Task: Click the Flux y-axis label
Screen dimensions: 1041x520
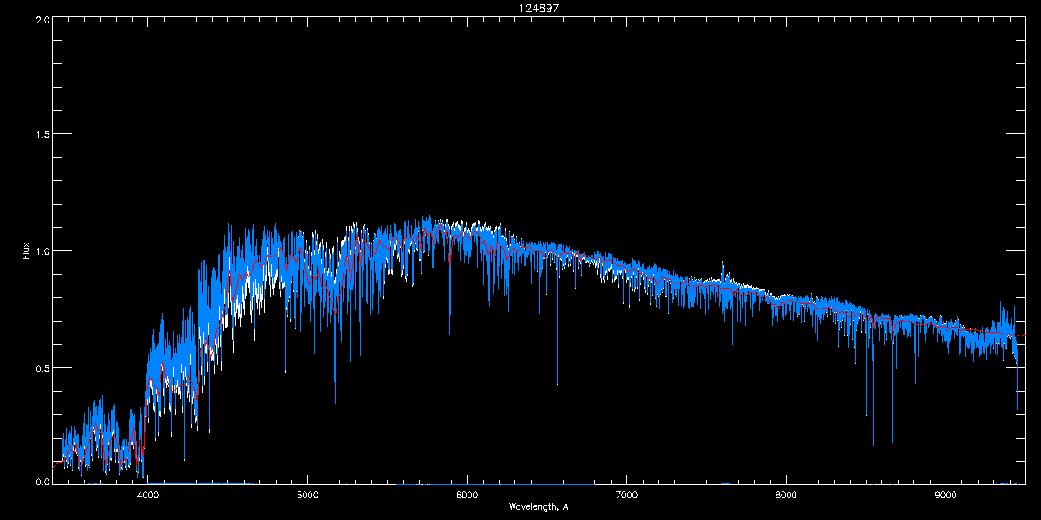Action: coord(25,250)
